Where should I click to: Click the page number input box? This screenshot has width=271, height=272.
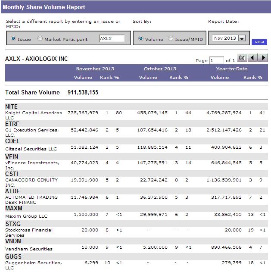pos(216,60)
